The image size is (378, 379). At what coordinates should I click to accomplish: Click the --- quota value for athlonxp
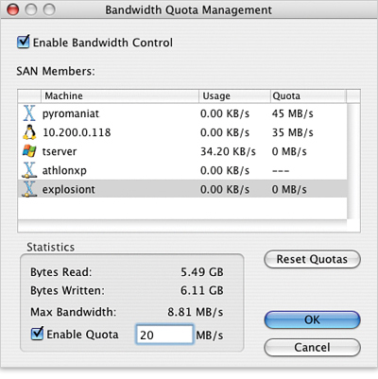pos(281,171)
